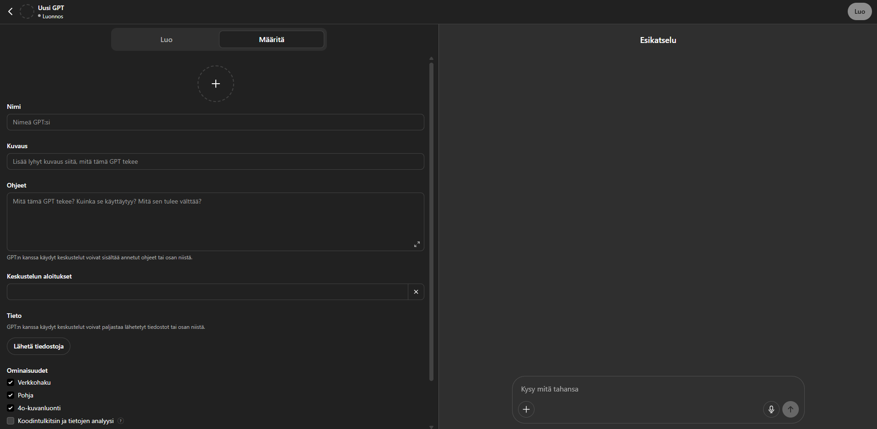877x429 pixels.
Task: Click into the Kuvaus description field
Action: tap(215, 161)
